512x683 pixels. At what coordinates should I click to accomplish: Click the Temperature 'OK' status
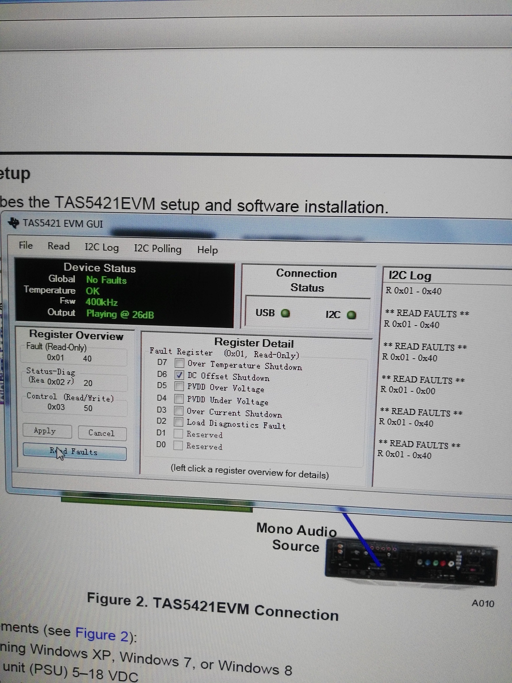coord(93,291)
